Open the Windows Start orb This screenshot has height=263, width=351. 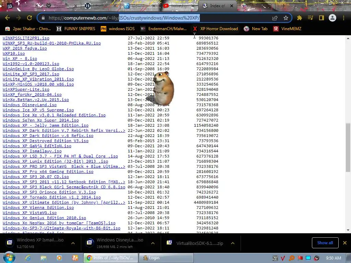tap(9, 258)
